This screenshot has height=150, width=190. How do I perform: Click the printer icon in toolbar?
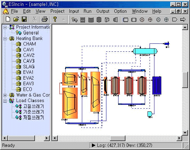[45, 19]
